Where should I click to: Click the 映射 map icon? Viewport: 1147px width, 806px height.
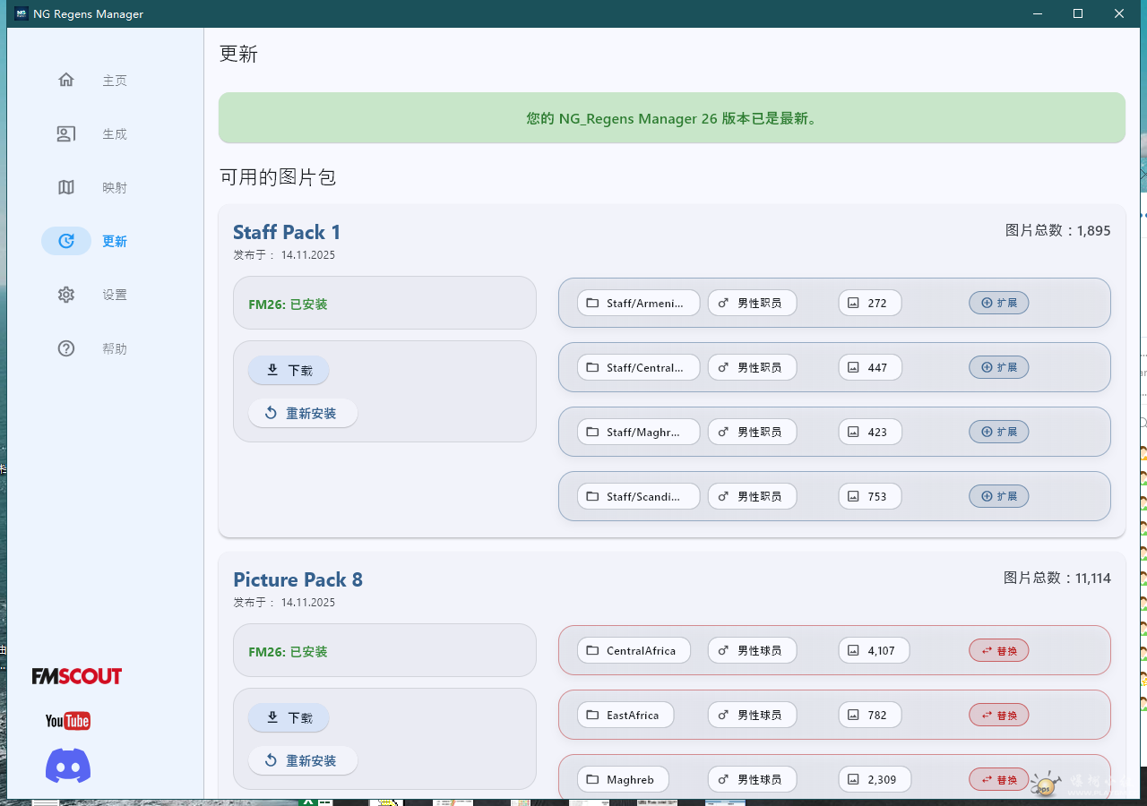[66, 187]
